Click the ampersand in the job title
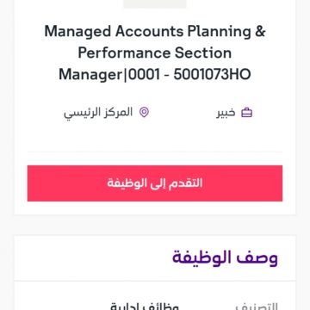310x310 pixels. (x=260, y=31)
